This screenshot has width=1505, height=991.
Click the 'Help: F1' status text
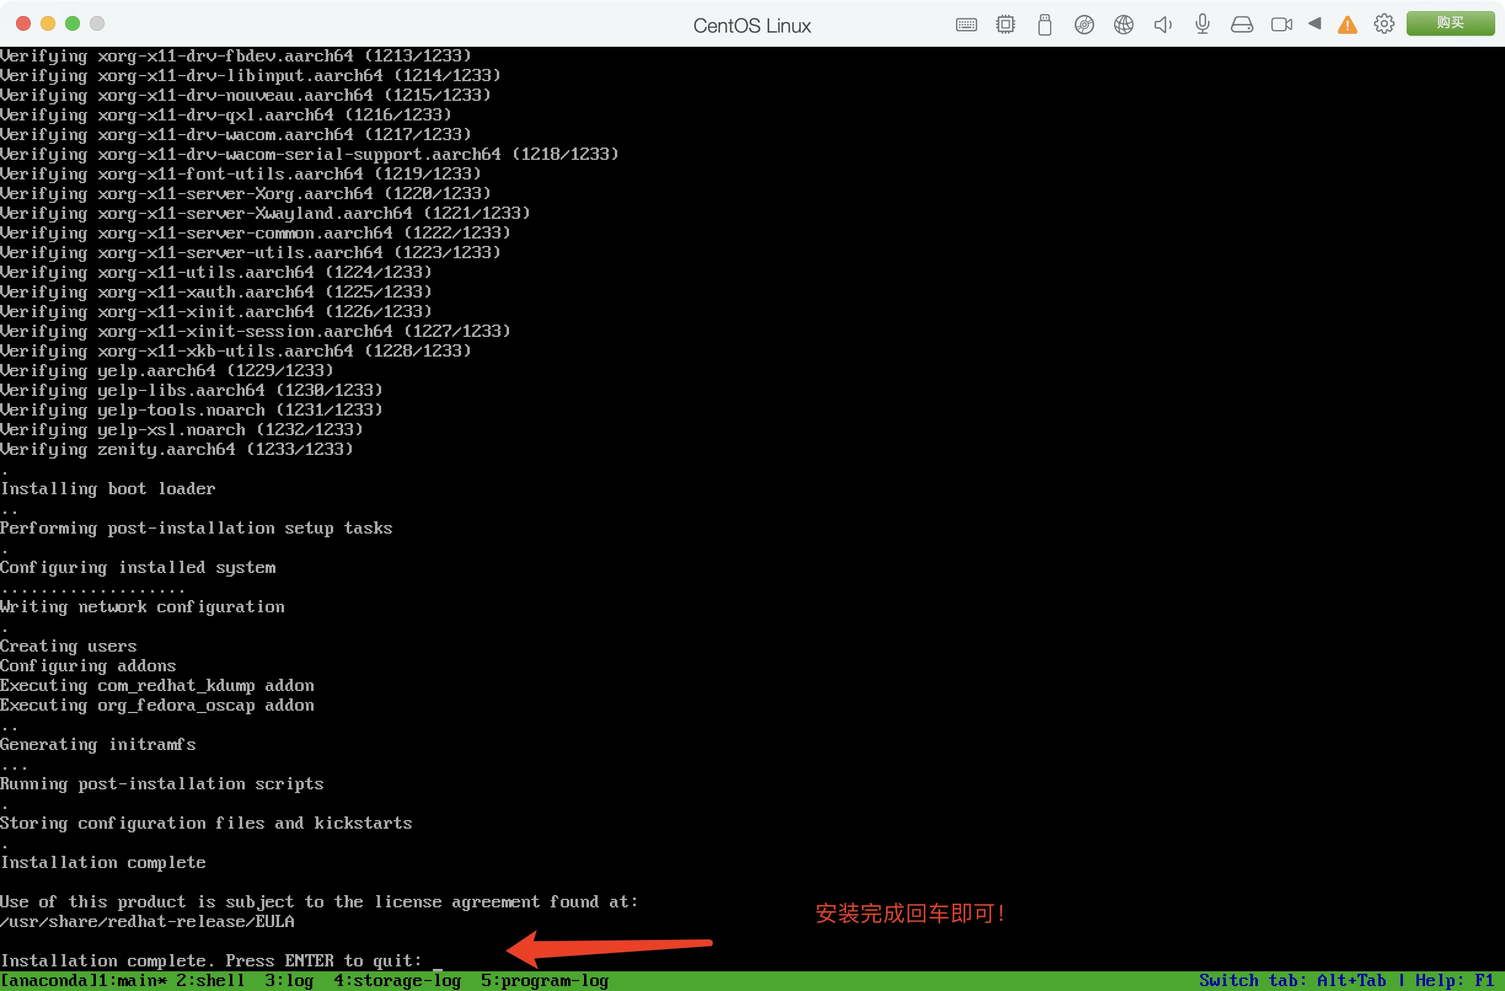click(x=1455, y=981)
